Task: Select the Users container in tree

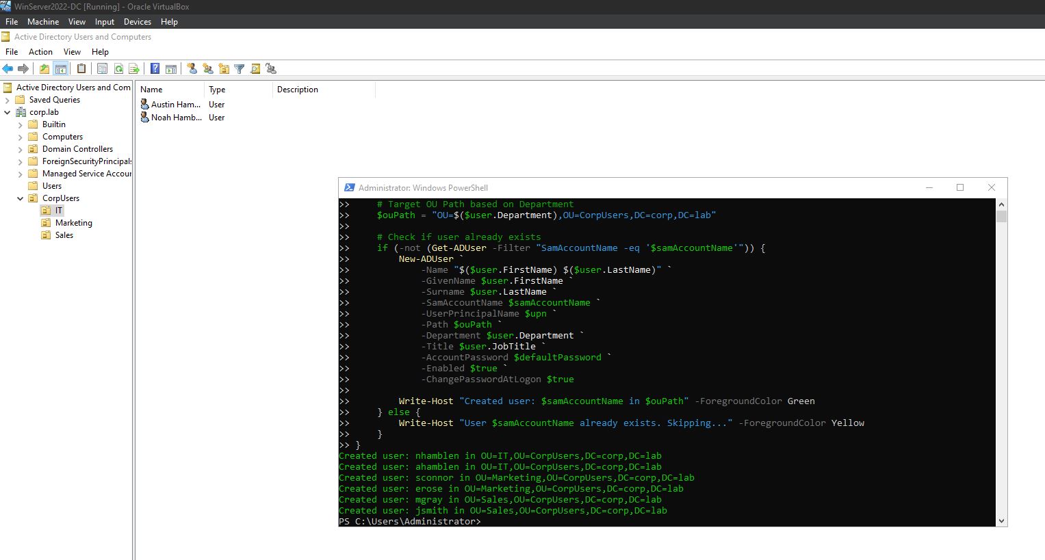Action: 52,186
